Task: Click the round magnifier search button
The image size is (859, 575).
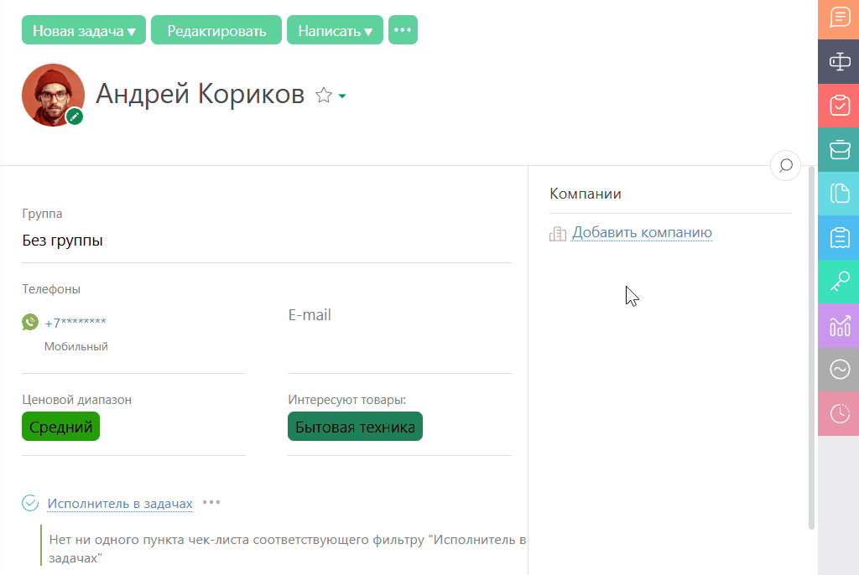Action: [x=785, y=166]
